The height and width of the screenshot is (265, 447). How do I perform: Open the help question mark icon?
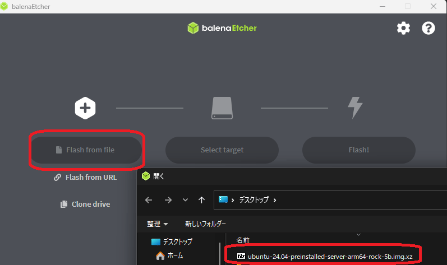click(x=428, y=28)
